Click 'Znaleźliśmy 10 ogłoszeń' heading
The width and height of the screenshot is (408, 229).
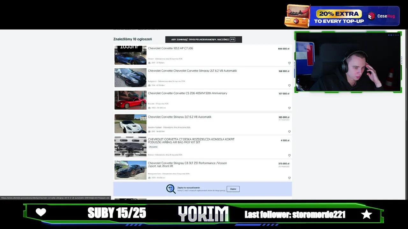coord(133,39)
